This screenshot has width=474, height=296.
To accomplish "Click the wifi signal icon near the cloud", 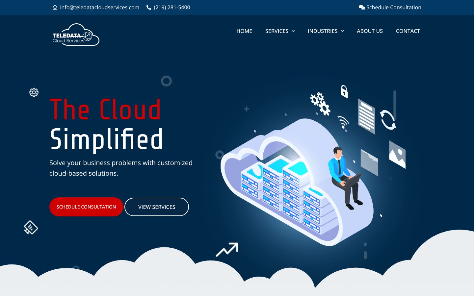I will point(343,122).
